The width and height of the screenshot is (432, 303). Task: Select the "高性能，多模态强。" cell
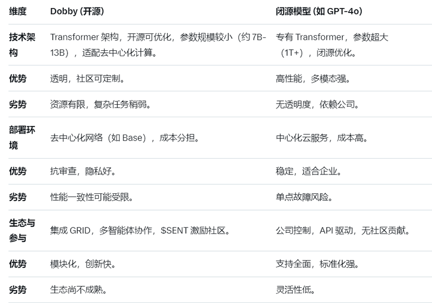[x=313, y=78]
